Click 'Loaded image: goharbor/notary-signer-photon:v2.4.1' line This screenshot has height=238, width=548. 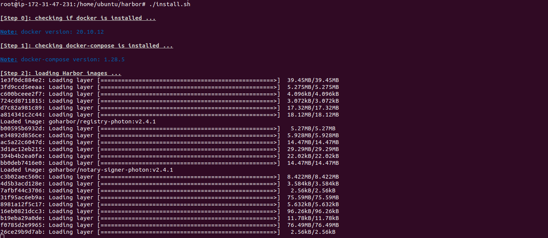(87, 170)
